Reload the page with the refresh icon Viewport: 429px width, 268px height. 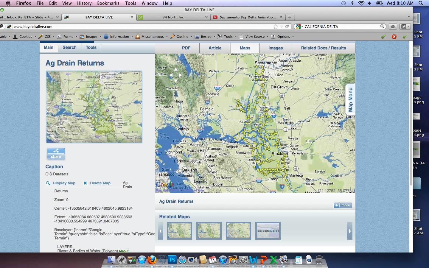pos(287,27)
